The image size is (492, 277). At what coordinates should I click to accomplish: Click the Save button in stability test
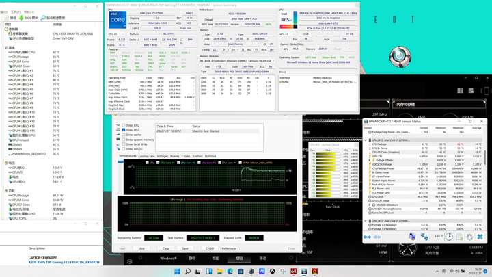[185, 248]
